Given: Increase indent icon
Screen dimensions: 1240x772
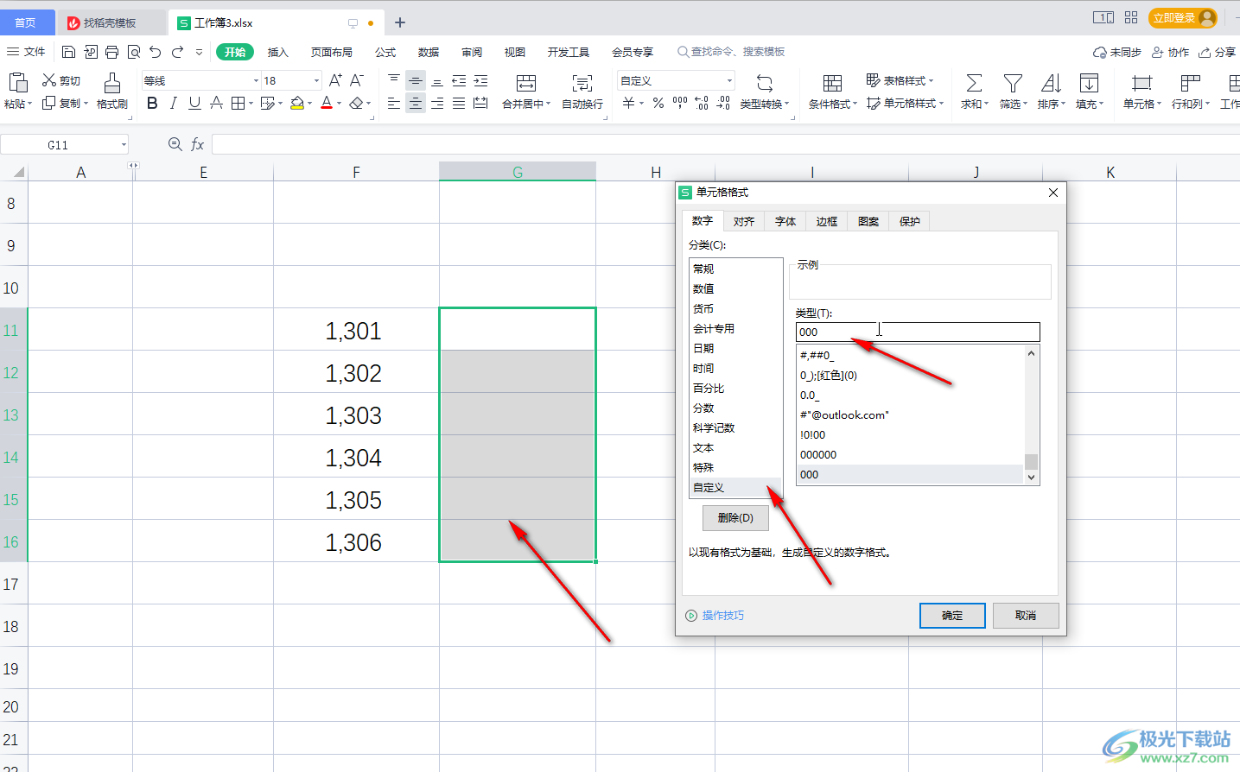Looking at the screenshot, I should (480, 81).
